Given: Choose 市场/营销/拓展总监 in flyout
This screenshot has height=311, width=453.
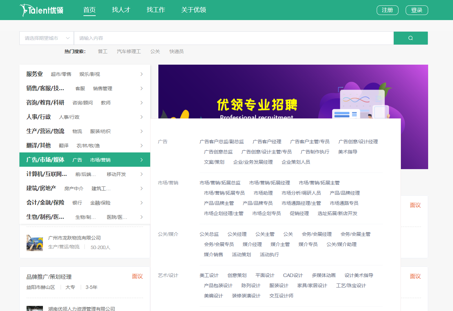Looking at the screenshot, I should 220,183.
